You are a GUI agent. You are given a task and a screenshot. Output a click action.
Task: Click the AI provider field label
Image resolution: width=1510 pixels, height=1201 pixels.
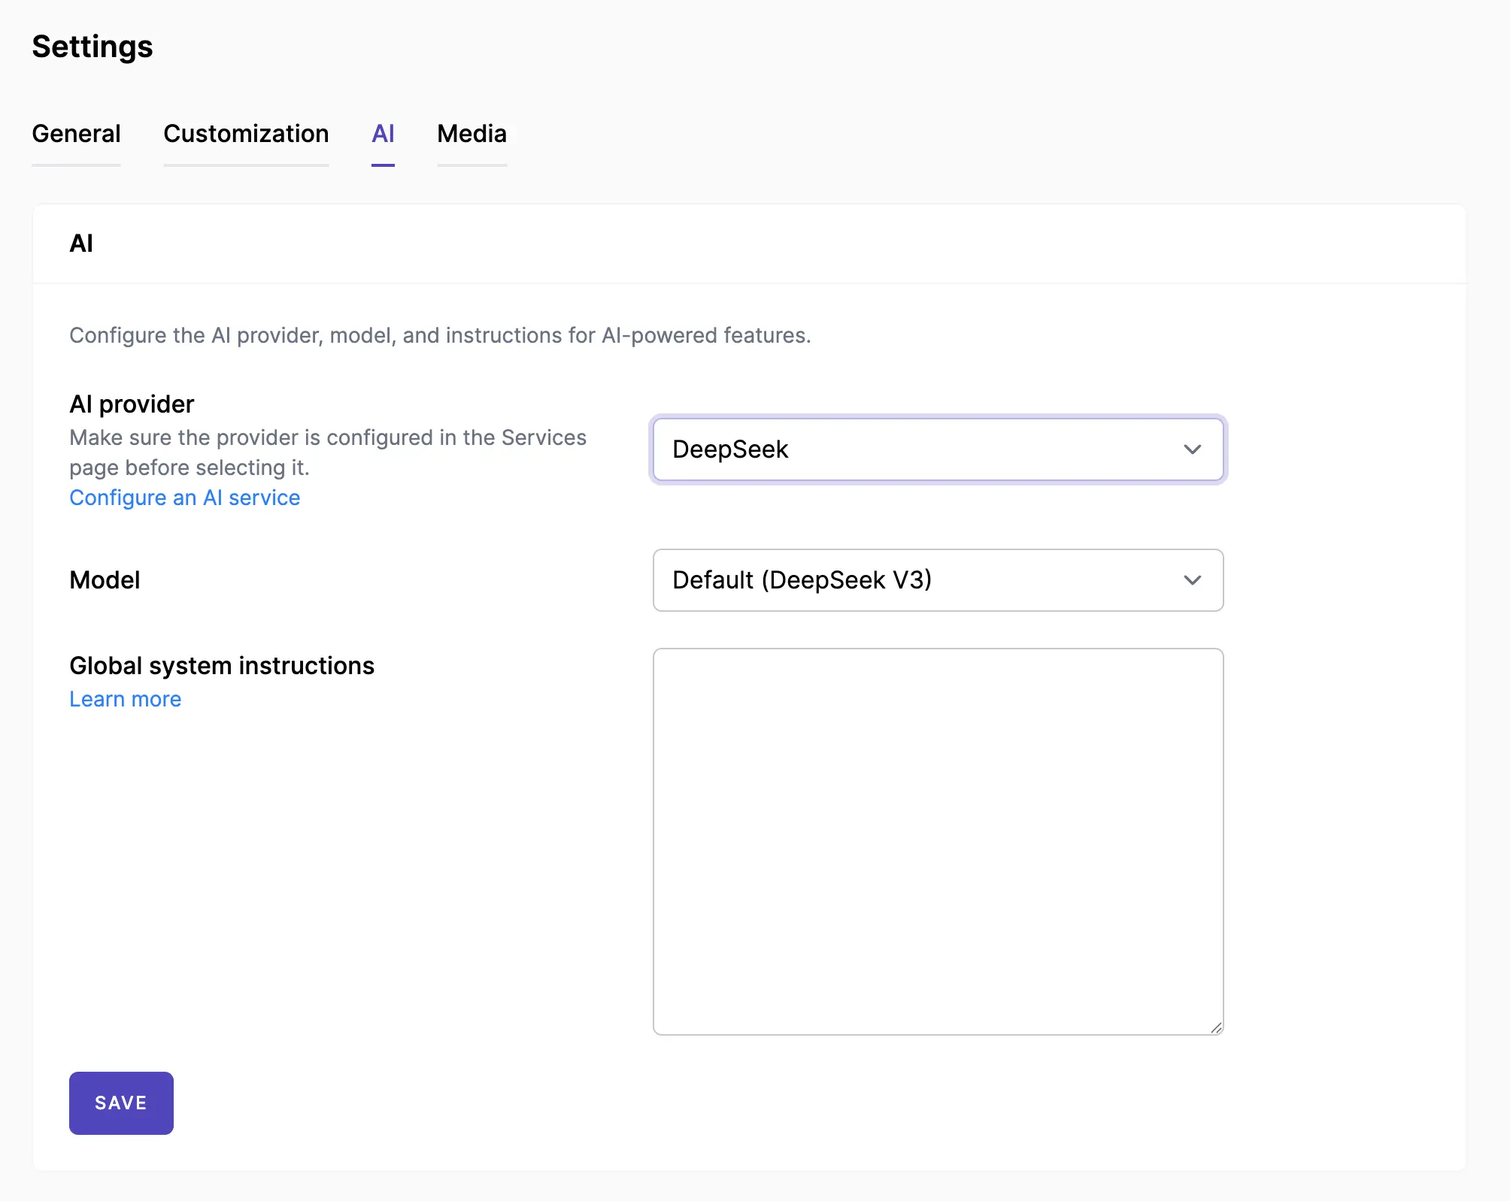[x=132, y=404]
